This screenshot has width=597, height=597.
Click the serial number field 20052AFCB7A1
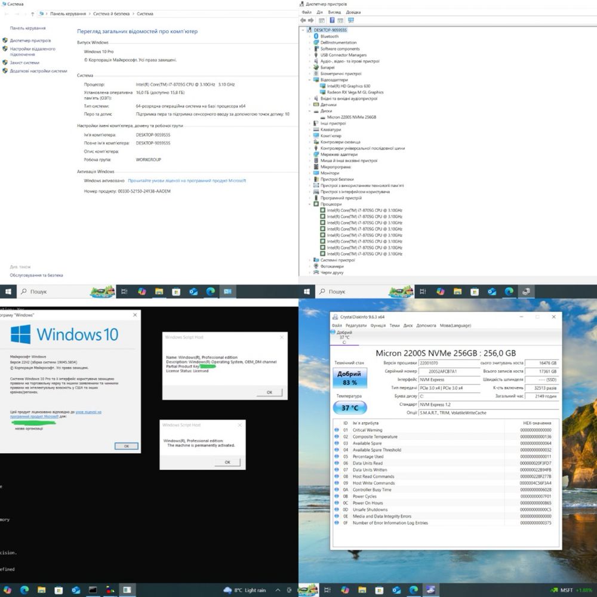tap(450, 371)
